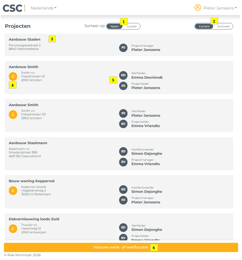Show Archived projects
Screen dimensions: 242x260
pos(223,26)
